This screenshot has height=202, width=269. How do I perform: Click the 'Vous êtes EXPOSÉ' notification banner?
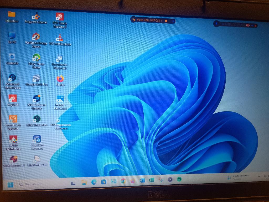[152, 20]
